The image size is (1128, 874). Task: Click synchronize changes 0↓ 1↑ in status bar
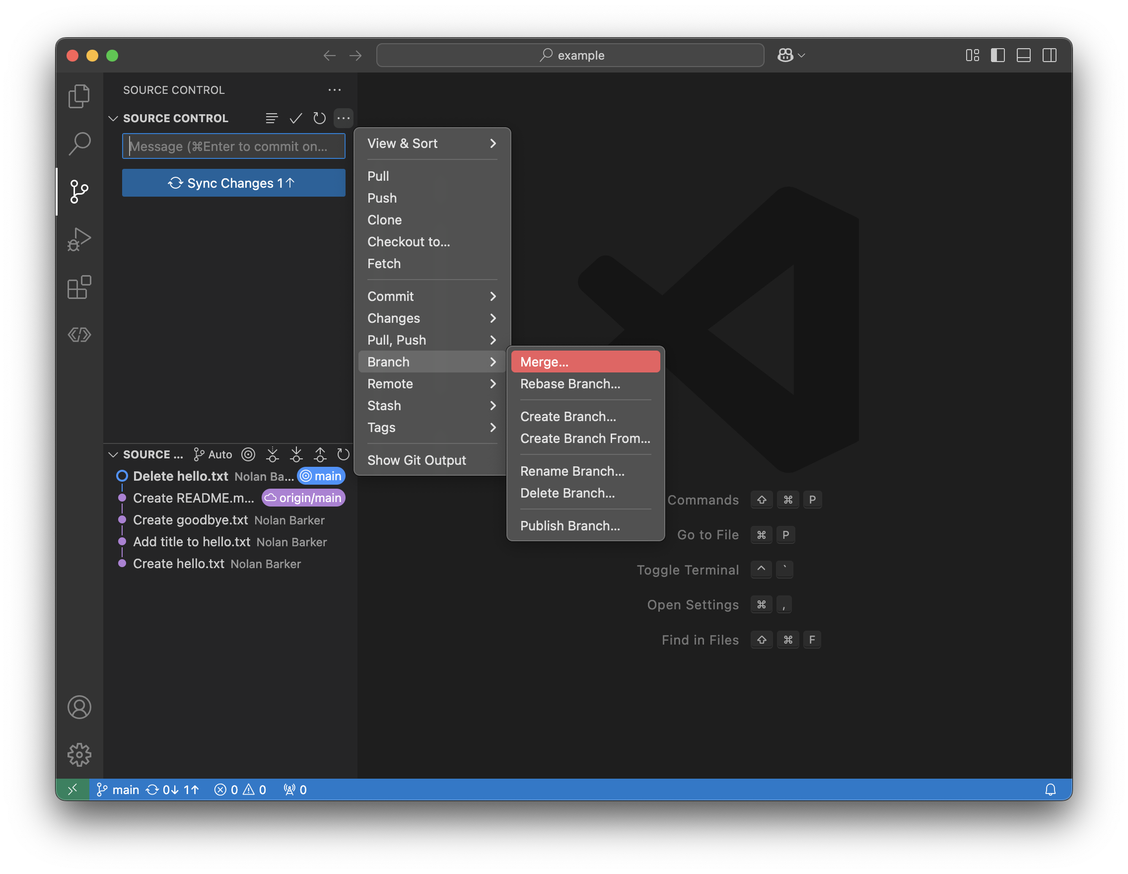[172, 789]
